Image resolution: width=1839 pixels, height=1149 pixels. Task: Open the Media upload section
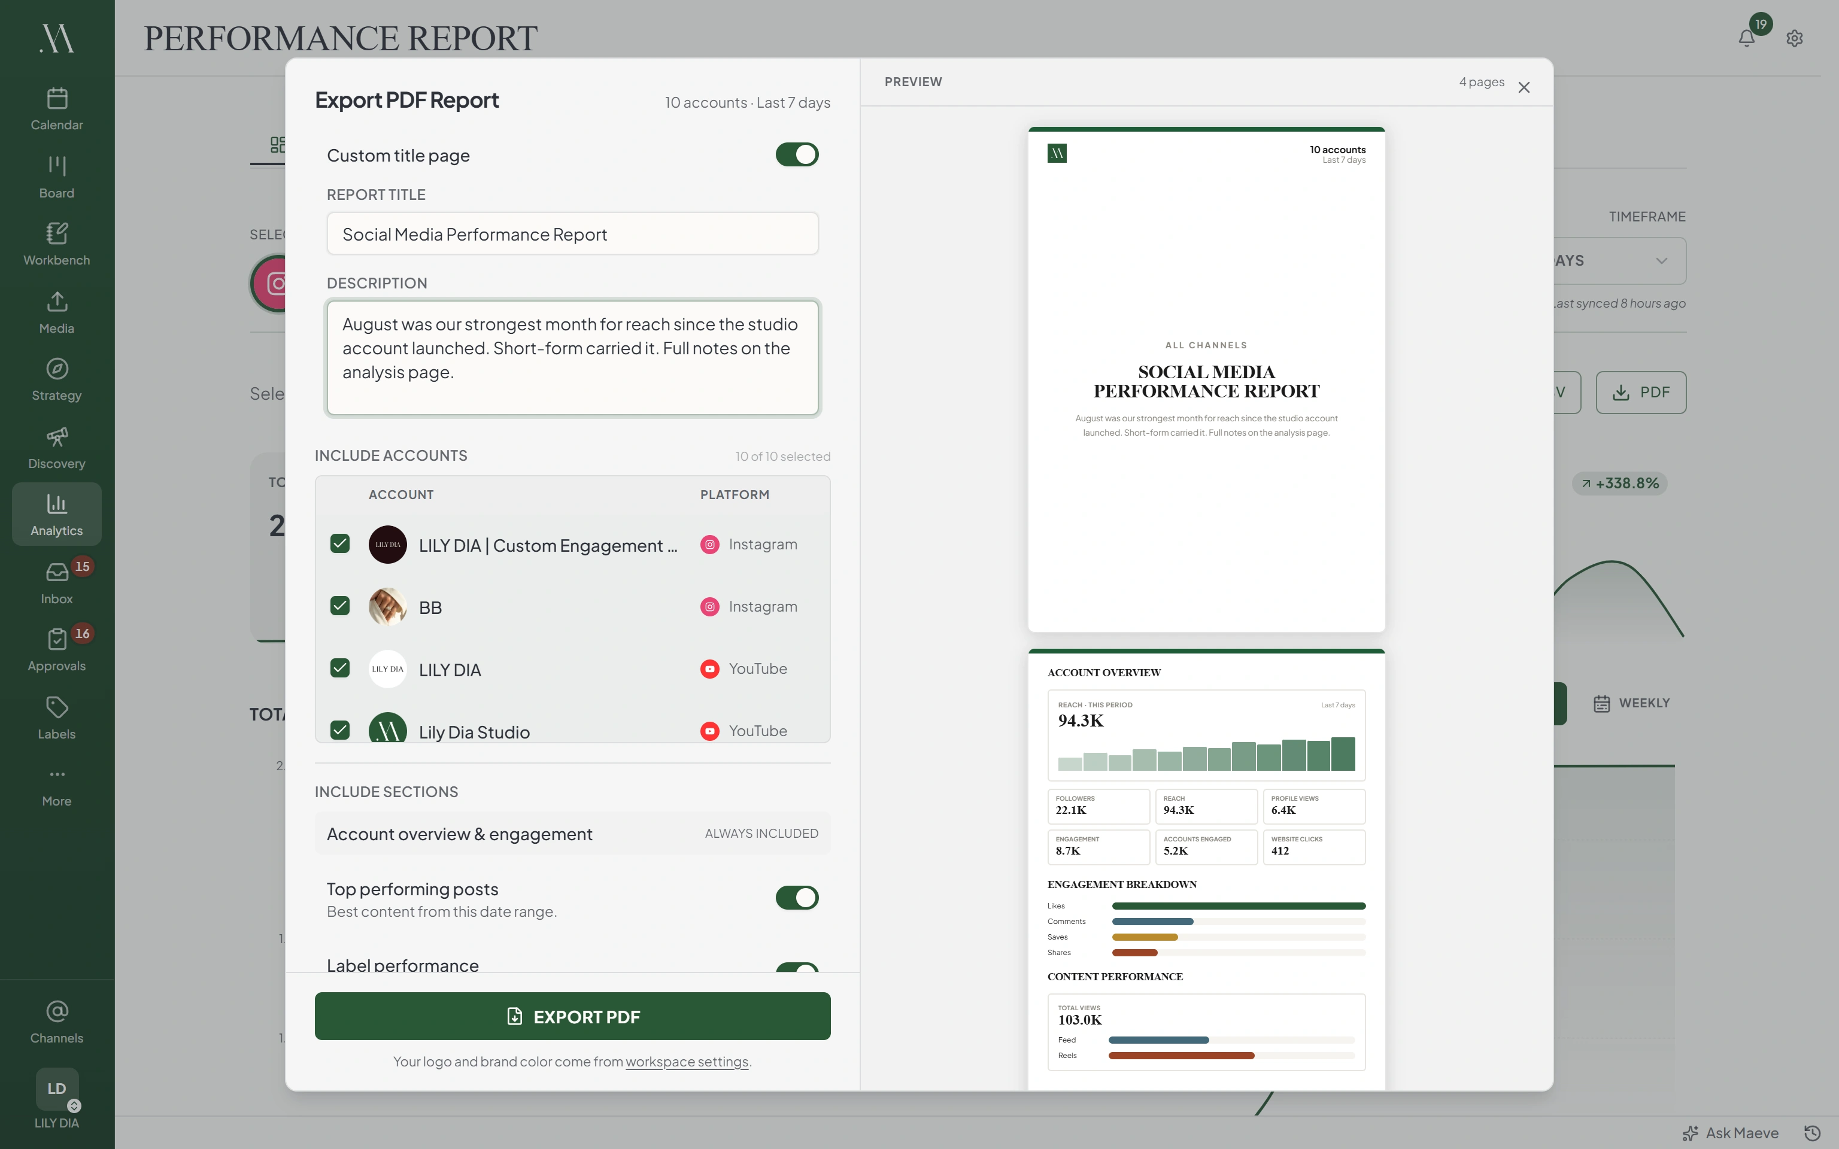tap(57, 312)
